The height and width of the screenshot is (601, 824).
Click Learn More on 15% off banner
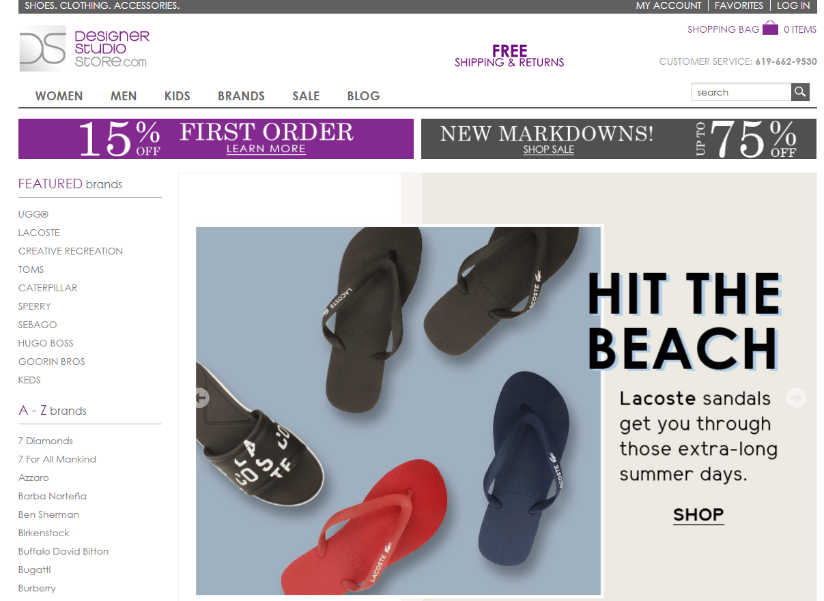point(266,149)
